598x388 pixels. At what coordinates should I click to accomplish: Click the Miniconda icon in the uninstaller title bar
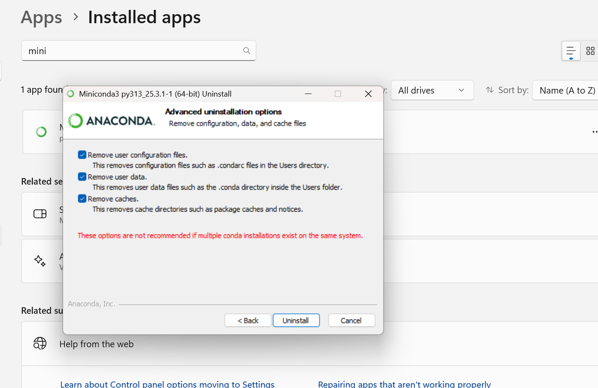(71, 94)
